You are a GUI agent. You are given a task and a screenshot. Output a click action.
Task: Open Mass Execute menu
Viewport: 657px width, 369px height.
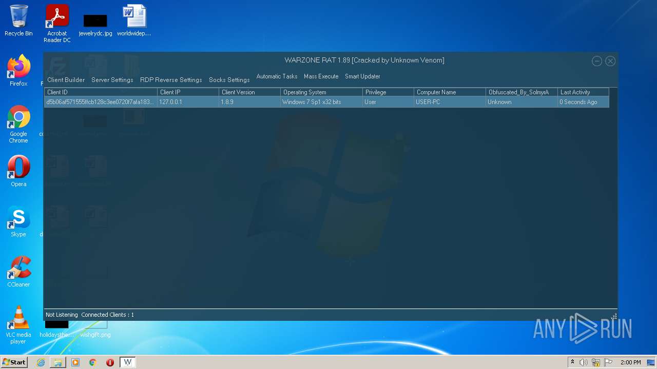tap(321, 76)
